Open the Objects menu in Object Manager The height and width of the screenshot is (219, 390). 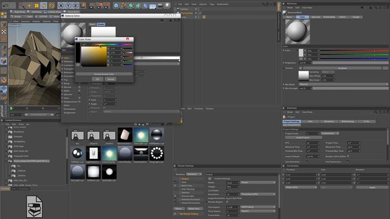[203, 4]
